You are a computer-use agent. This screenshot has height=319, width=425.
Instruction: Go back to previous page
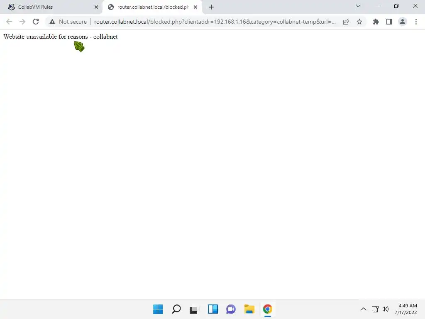point(9,22)
